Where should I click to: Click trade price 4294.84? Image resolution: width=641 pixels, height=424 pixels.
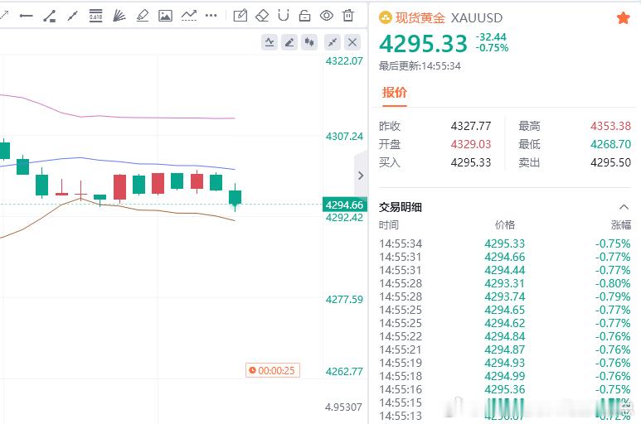pyautogui.click(x=504, y=337)
